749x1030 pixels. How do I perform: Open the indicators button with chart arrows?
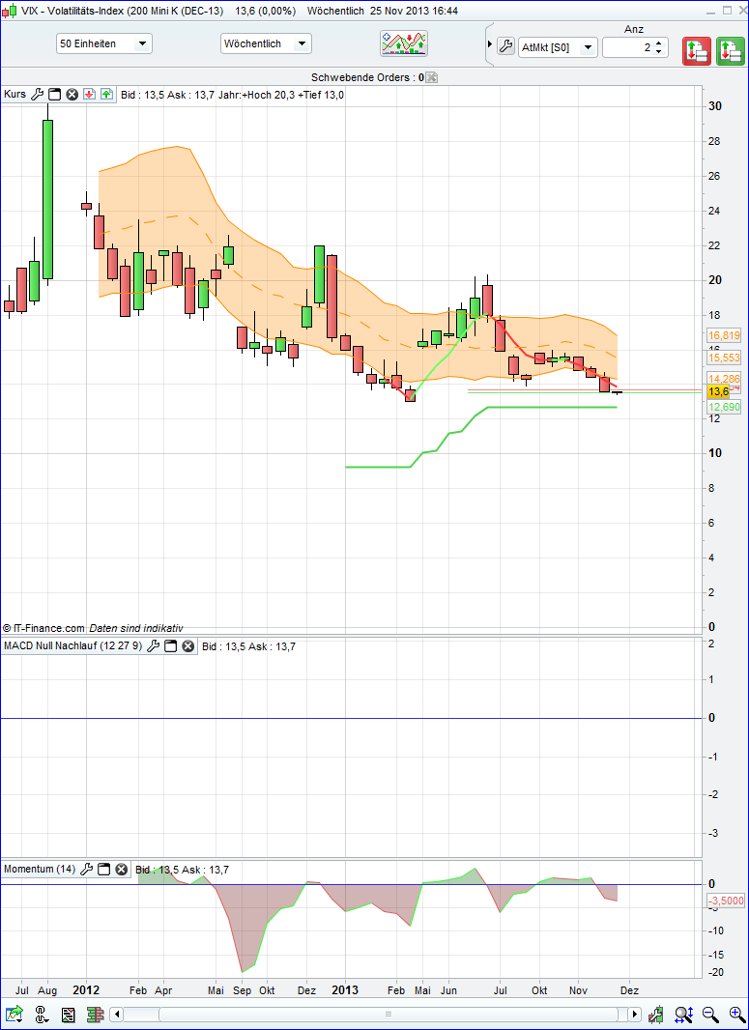404,44
